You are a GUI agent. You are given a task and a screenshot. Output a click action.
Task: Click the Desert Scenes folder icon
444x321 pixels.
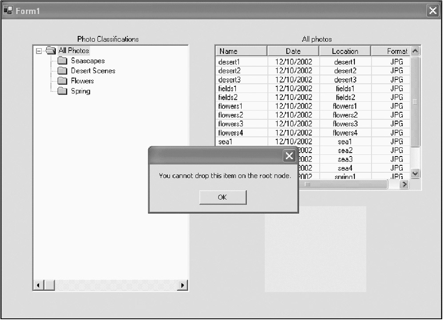point(63,71)
